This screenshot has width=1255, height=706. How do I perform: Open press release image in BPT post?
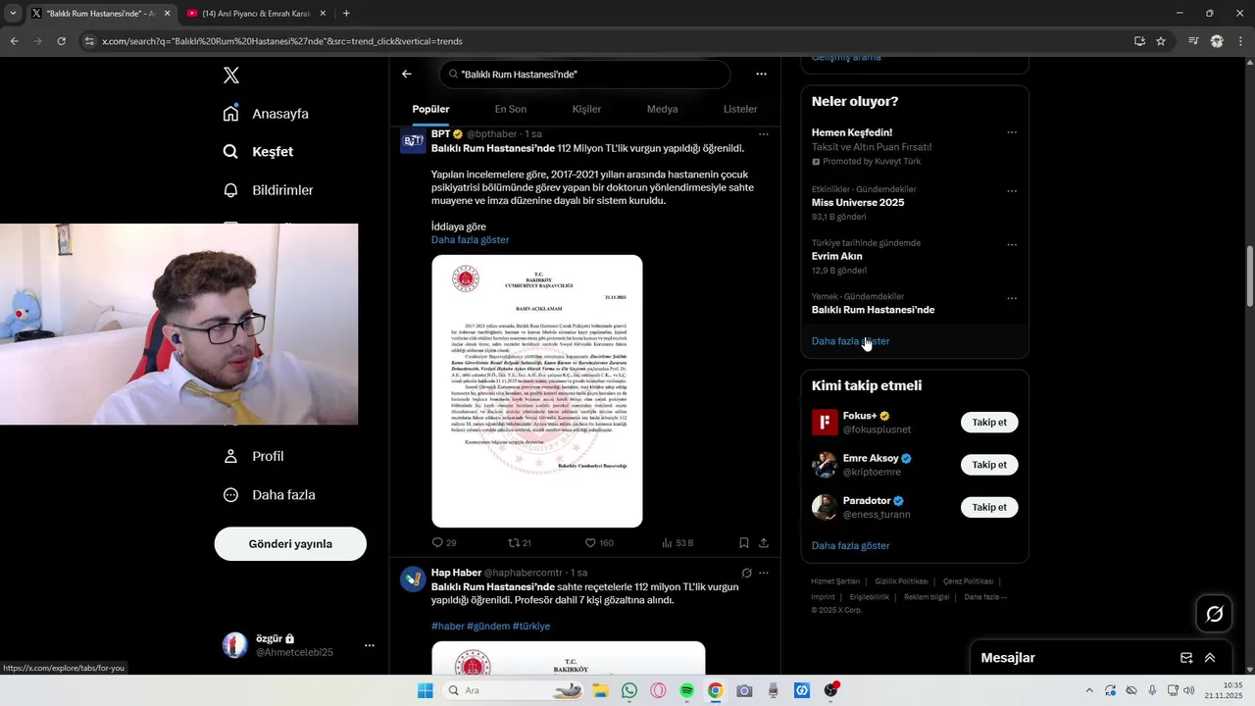pyautogui.click(x=536, y=391)
